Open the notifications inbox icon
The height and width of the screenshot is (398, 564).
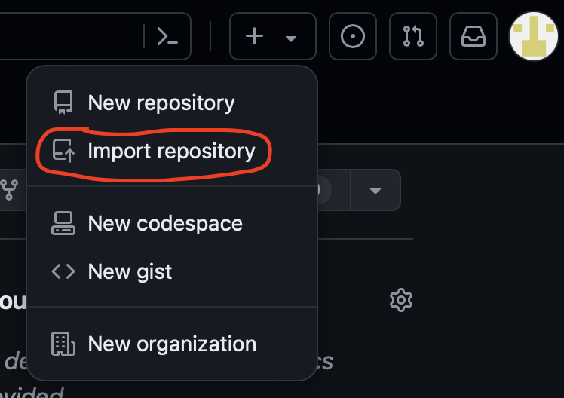coord(474,36)
